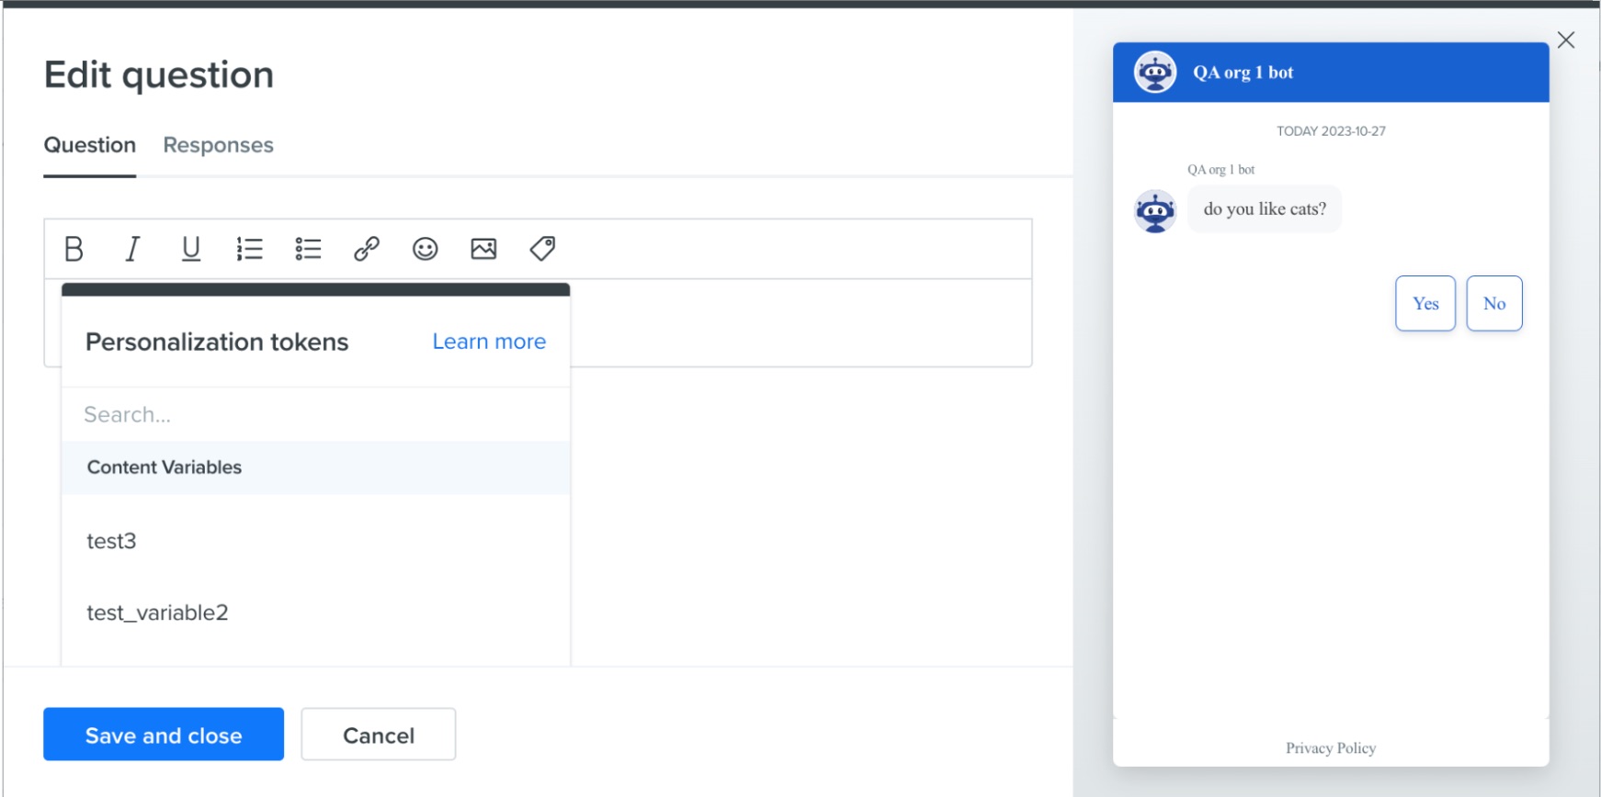The height and width of the screenshot is (797, 1601).
Task: Insert an image into the question
Action: point(483,249)
